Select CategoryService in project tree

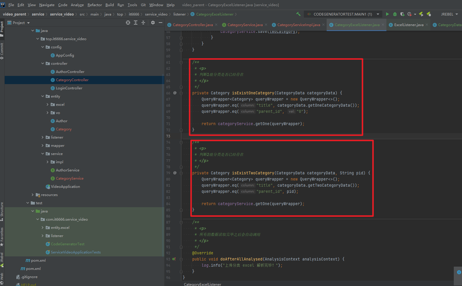(70, 178)
